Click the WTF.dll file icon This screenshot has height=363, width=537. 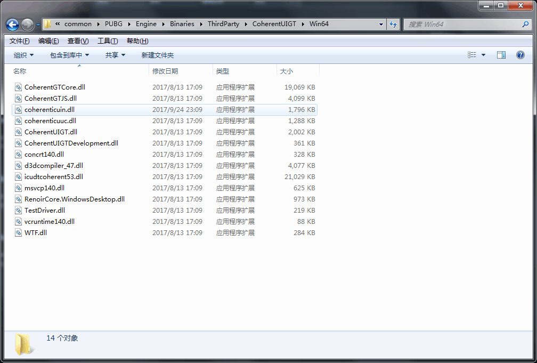pyautogui.click(x=18, y=232)
